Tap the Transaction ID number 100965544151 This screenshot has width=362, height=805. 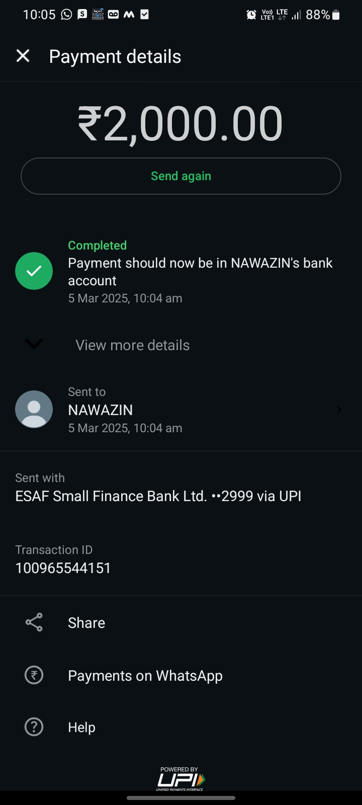point(63,568)
